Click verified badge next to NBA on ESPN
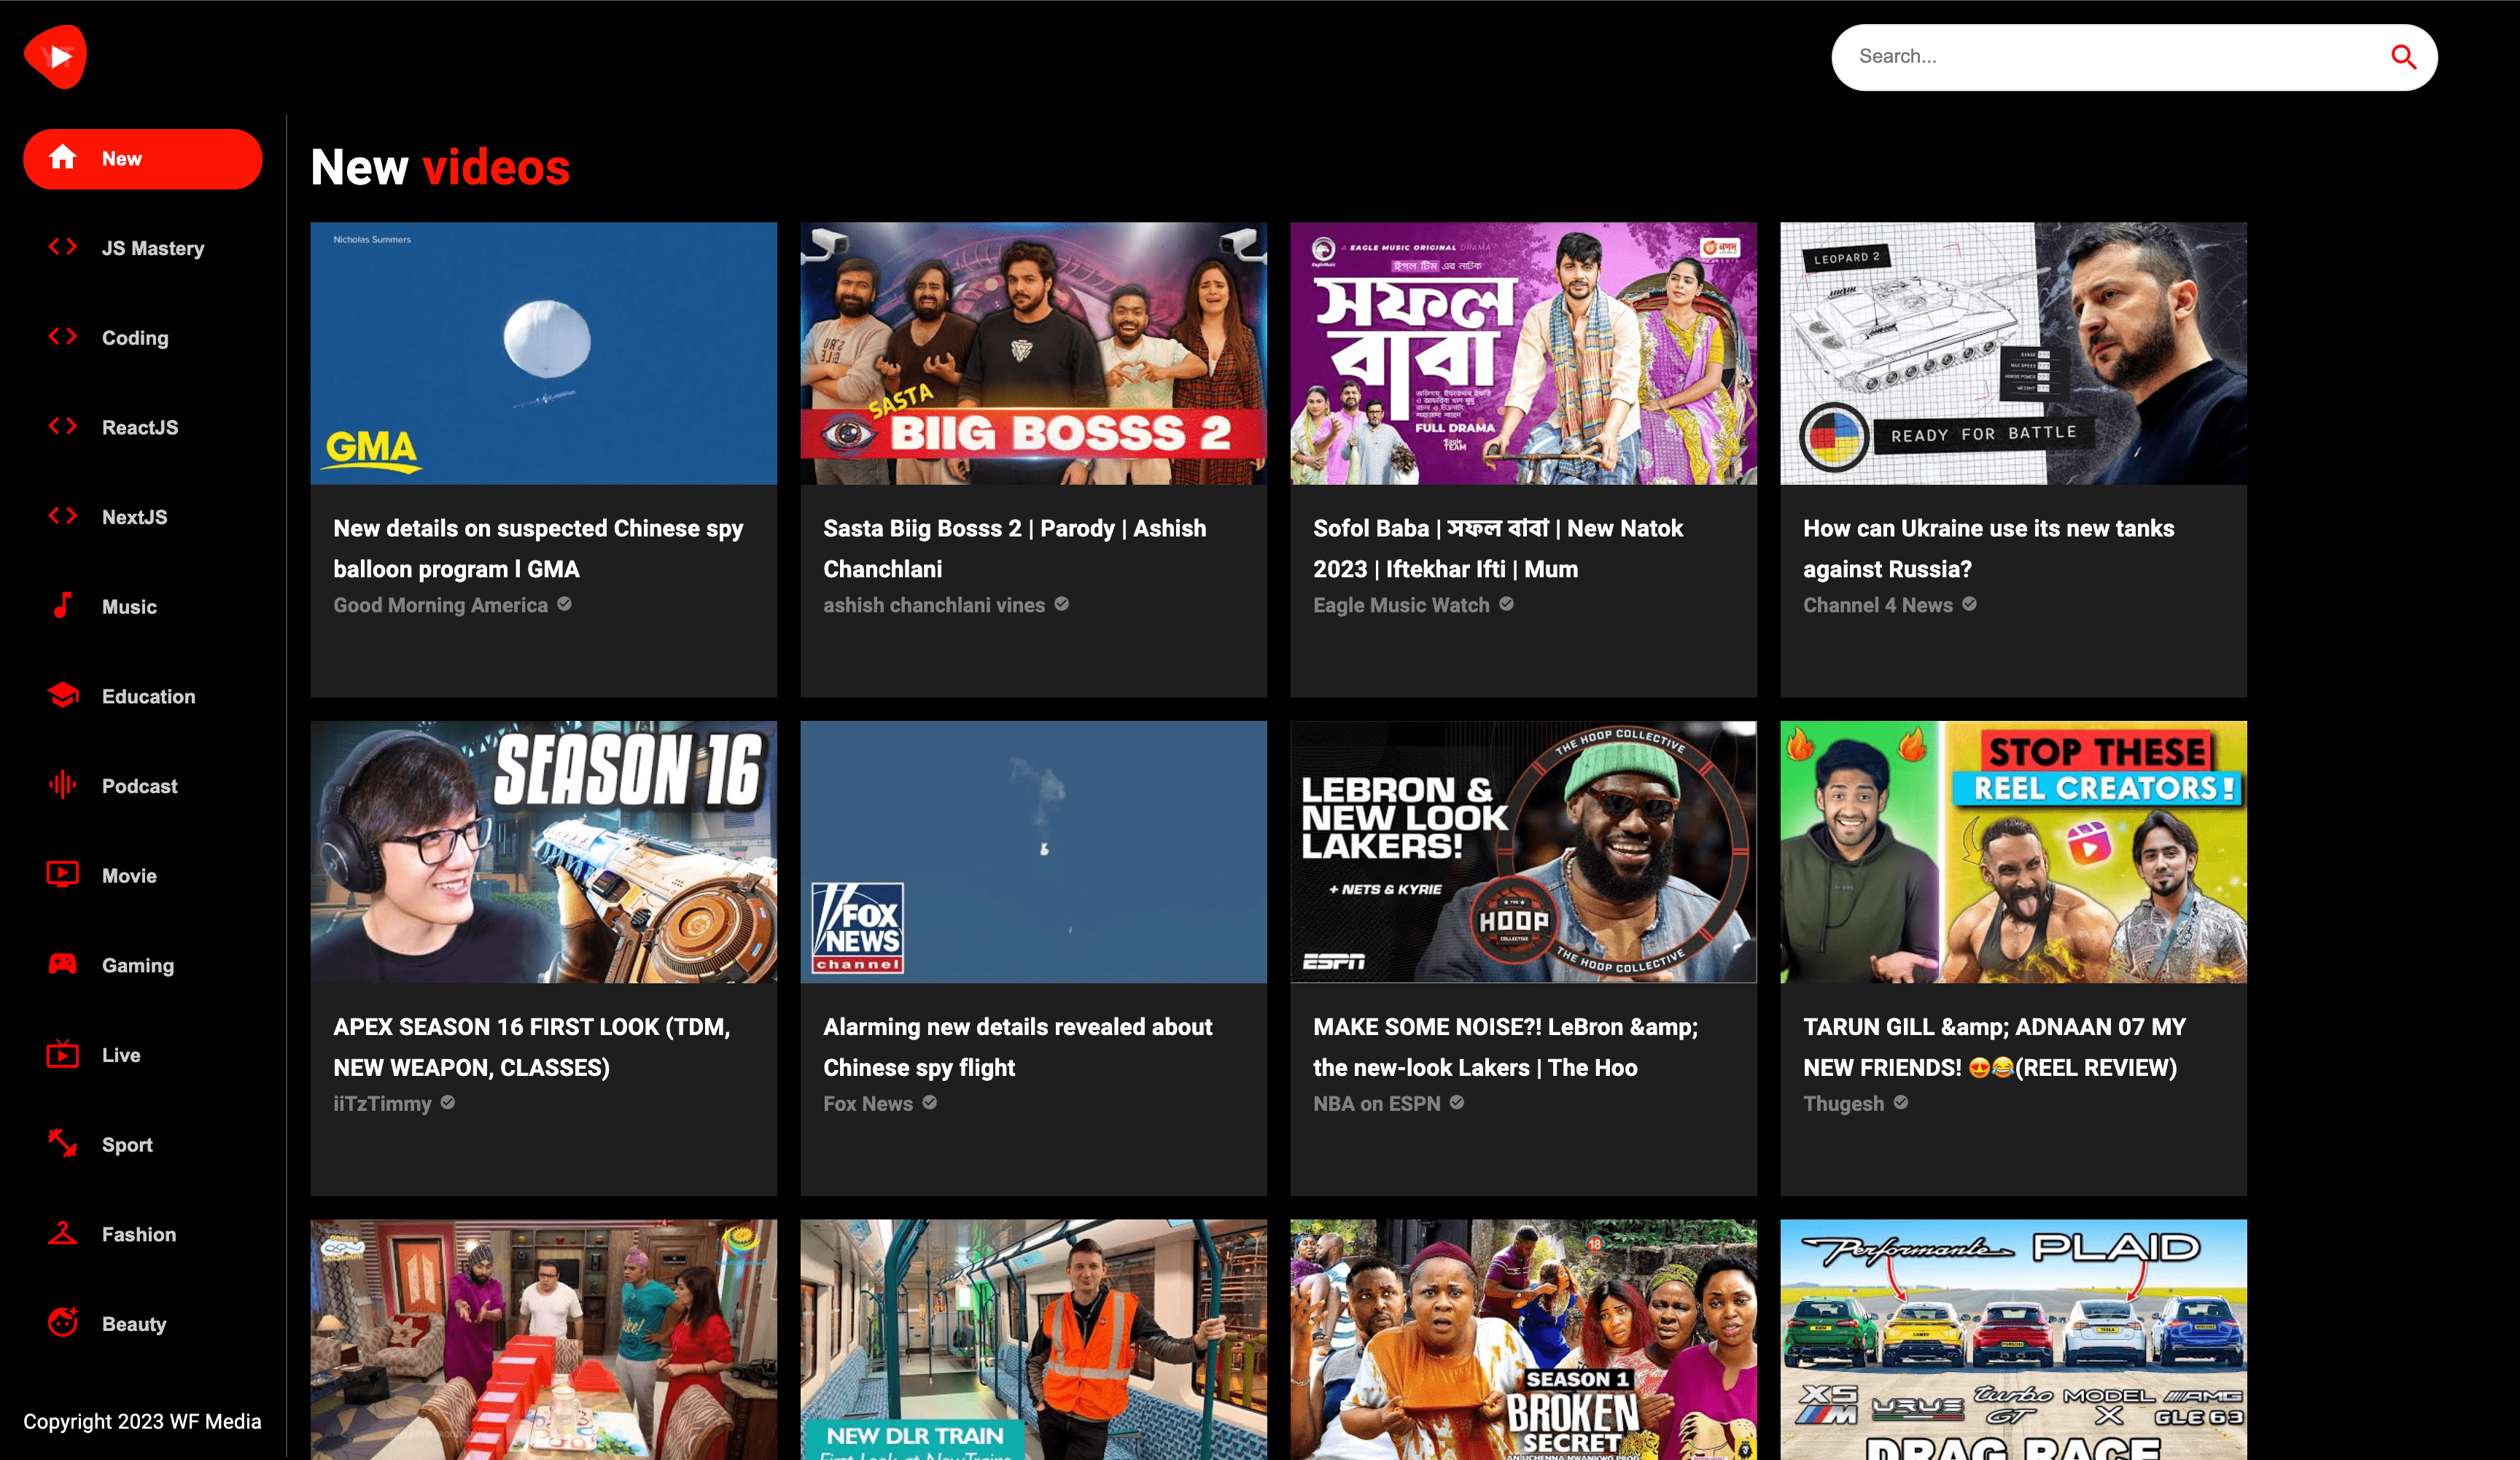Image resolution: width=2520 pixels, height=1460 pixels. pos(1457,1102)
